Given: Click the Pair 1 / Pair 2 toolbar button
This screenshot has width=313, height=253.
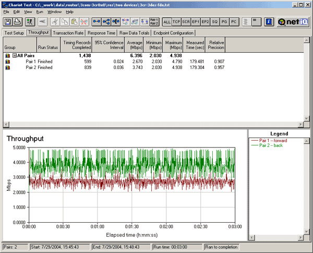Looking at the screenshot, I should click(154, 21).
